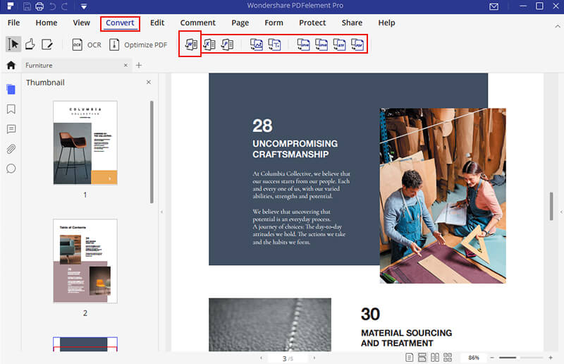The image size is (564, 364).
Task: Open the quick access toolbar dropdown arrow
Action: pyautogui.click(x=83, y=7)
